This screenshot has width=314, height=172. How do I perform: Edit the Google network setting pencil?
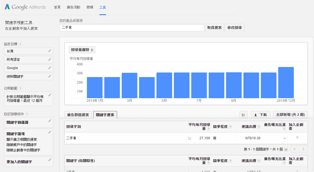pos(50,68)
